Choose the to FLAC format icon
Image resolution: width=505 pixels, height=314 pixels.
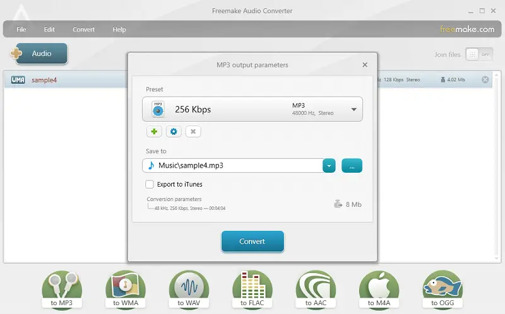coord(252,290)
